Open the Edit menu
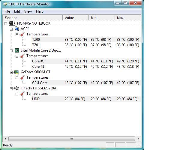This screenshot has height=150, width=192. pyautogui.click(x=17, y=11)
